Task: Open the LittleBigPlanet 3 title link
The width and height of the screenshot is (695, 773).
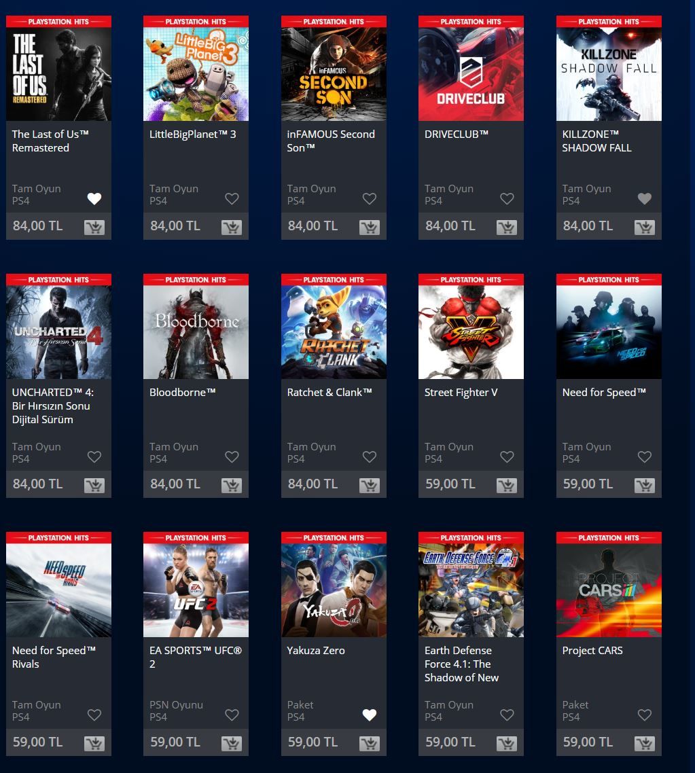Action: point(193,134)
